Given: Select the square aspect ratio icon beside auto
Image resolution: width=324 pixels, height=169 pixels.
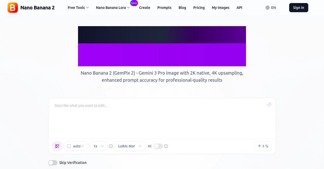Looking at the screenshot, I should (x=69, y=146).
